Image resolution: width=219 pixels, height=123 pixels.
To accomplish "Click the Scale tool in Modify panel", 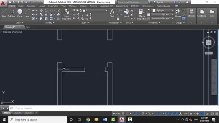I will (46, 19).
